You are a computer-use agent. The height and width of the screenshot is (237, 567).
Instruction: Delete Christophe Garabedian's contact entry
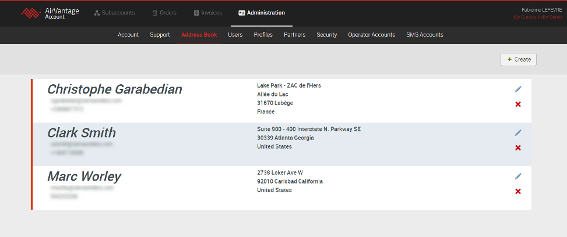tap(518, 104)
